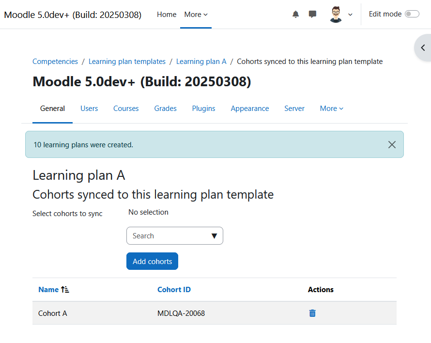The height and width of the screenshot is (343, 431).
Task: Delete Cohort A with trash icon
Action: coord(312,313)
